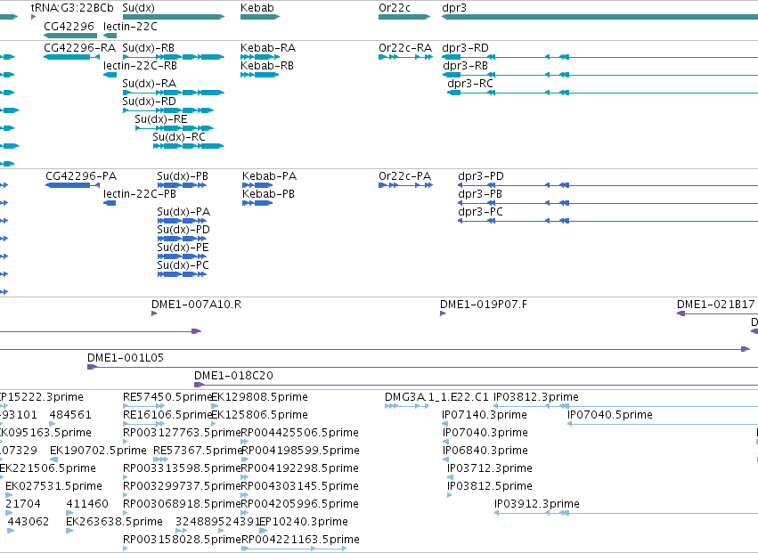Click BAC clone DME1-001L05

[x=126, y=358]
